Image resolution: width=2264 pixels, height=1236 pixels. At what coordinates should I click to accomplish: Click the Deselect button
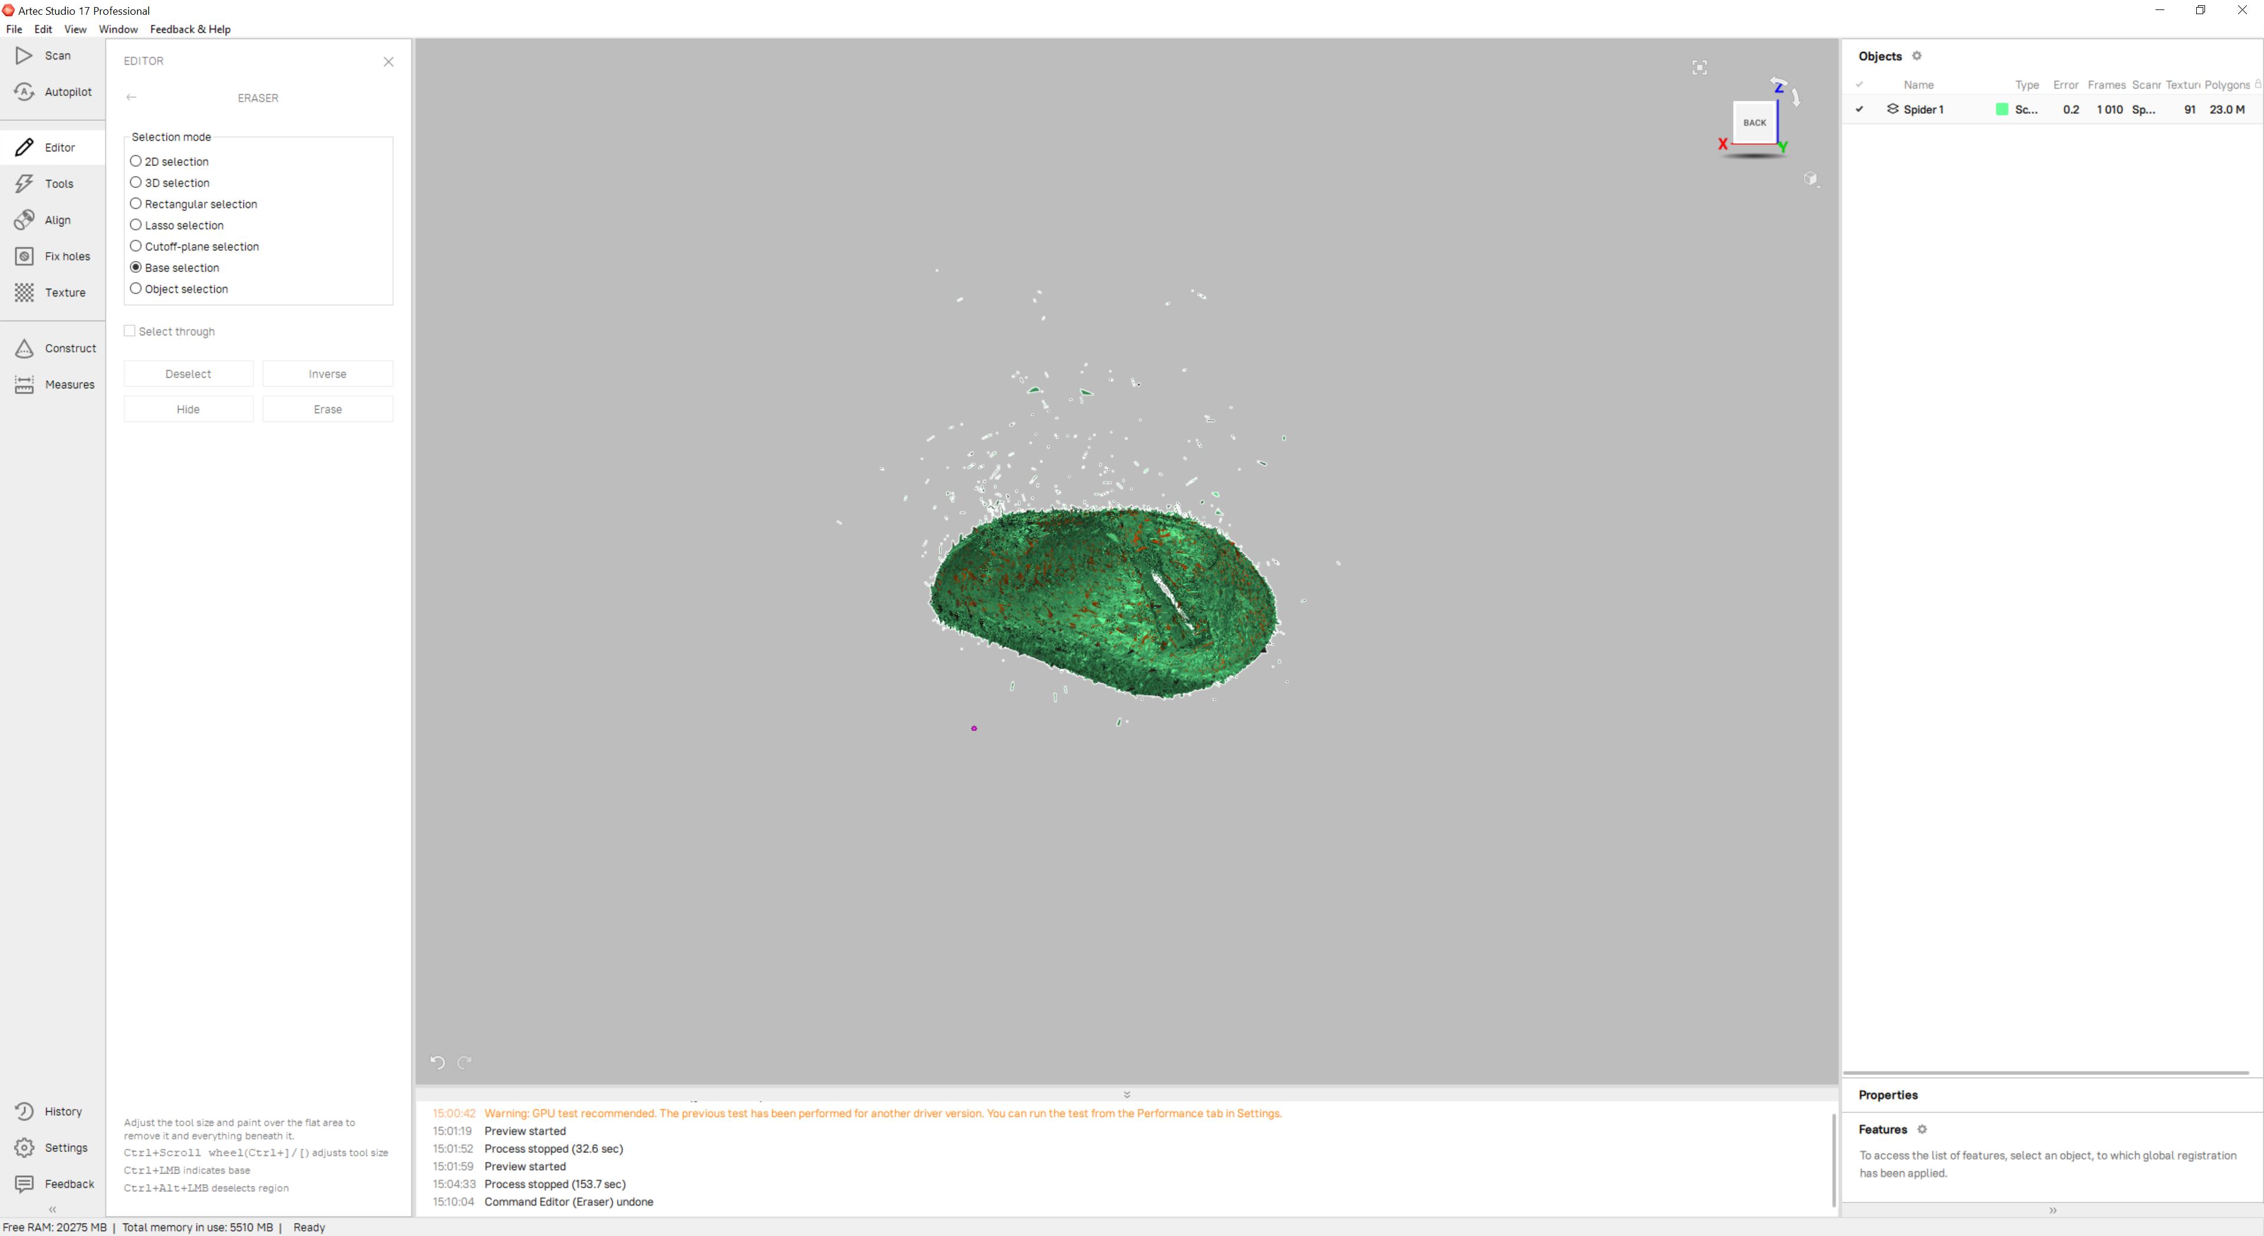(188, 373)
